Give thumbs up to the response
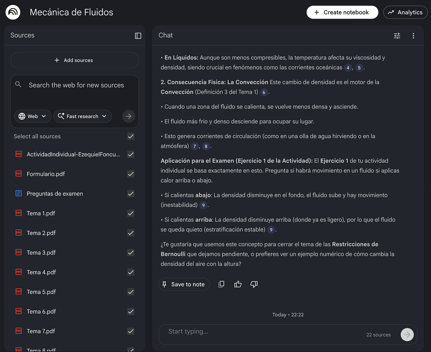Viewport: 431px width, 352px height. (238, 284)
